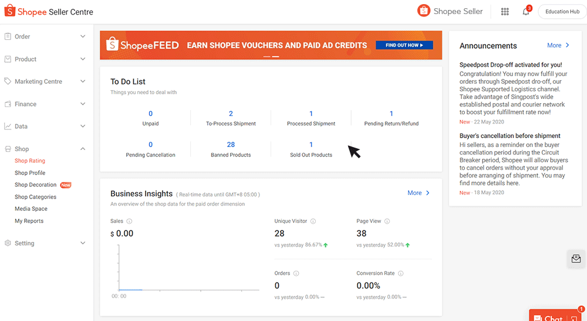Click the info icon next to Page View

point(387,221)
